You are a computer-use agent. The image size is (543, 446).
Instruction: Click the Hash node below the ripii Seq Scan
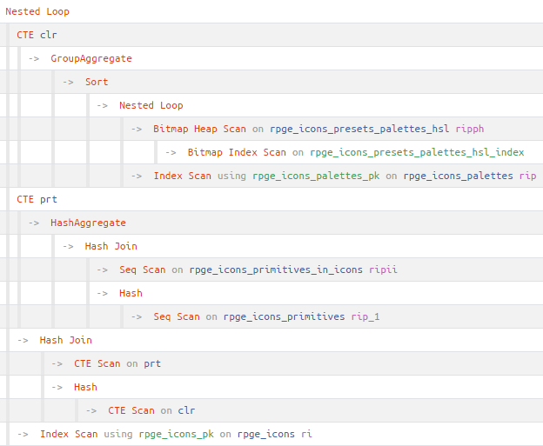[x=131, y=293]
